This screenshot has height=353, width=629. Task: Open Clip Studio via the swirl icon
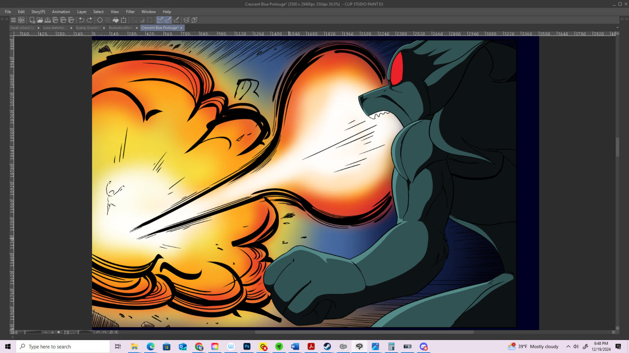(x=21, y=20)
